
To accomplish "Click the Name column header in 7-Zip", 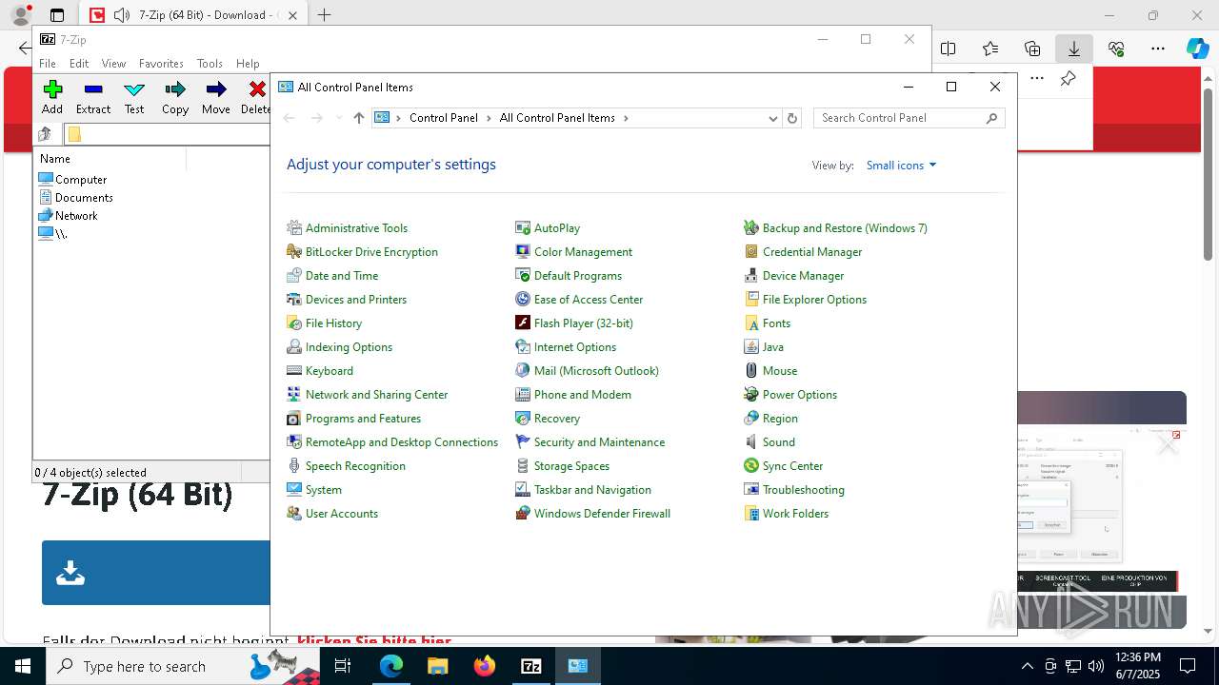I will pos(110,159).
